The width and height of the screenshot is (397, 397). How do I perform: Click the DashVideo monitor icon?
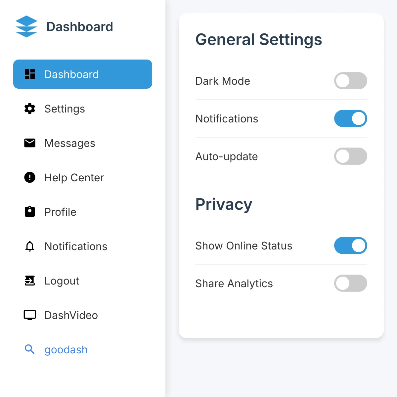(30, 315)
